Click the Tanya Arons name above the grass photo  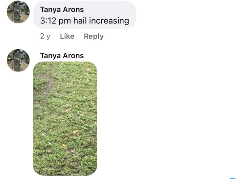tap(62, 56)
